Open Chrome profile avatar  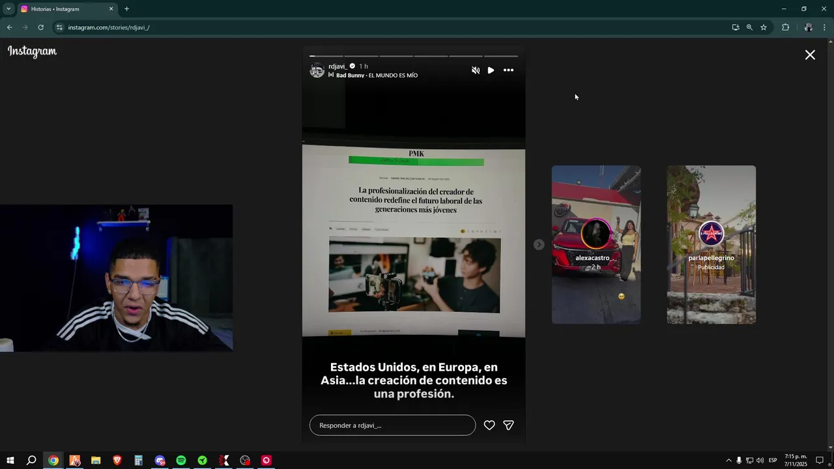809,27
